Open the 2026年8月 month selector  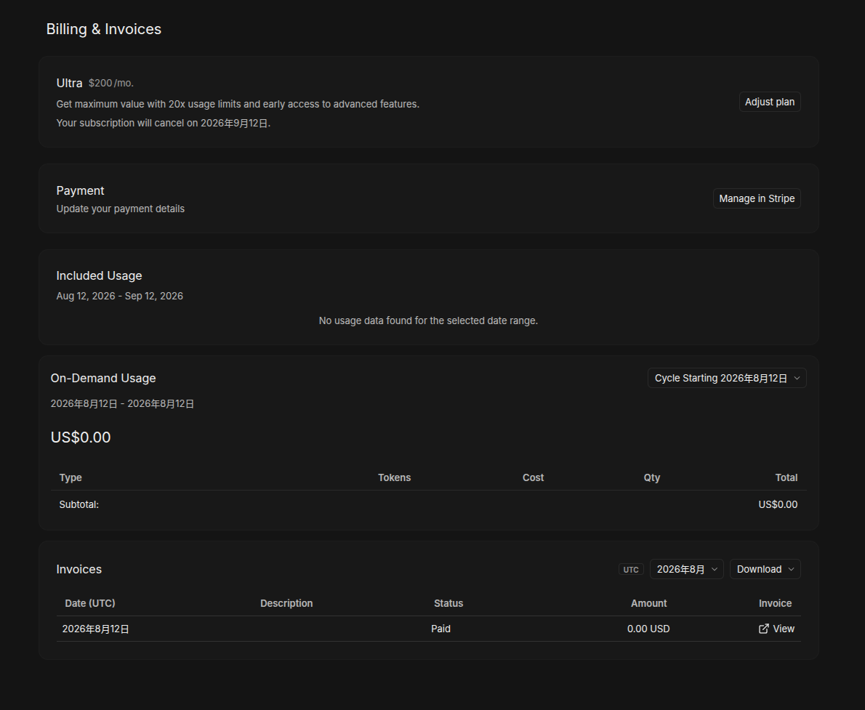tap(686, 569)
